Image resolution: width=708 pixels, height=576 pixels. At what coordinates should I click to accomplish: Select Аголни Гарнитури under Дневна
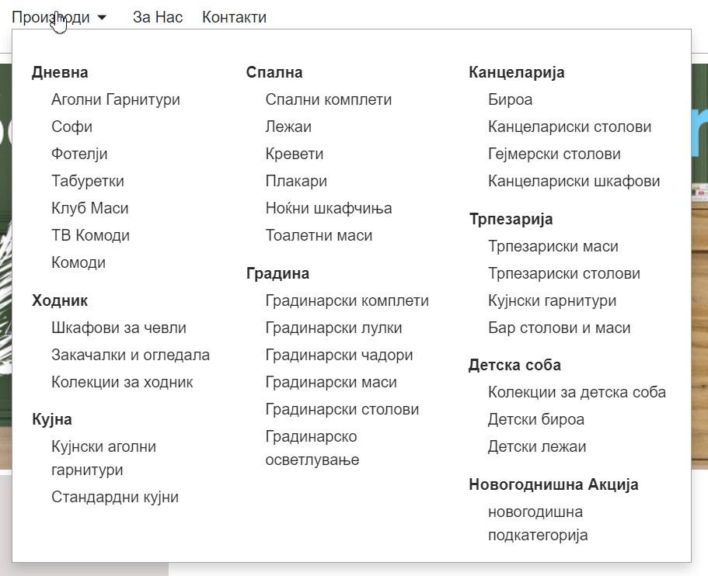point(116,99)
